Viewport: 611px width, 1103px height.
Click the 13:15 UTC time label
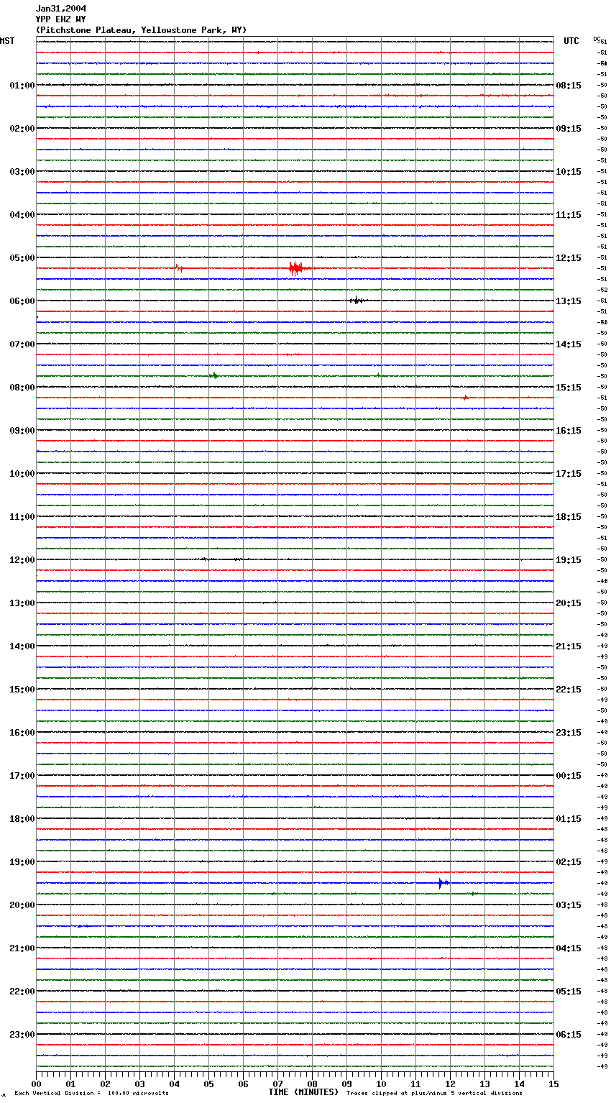click(x=569, y=301)
